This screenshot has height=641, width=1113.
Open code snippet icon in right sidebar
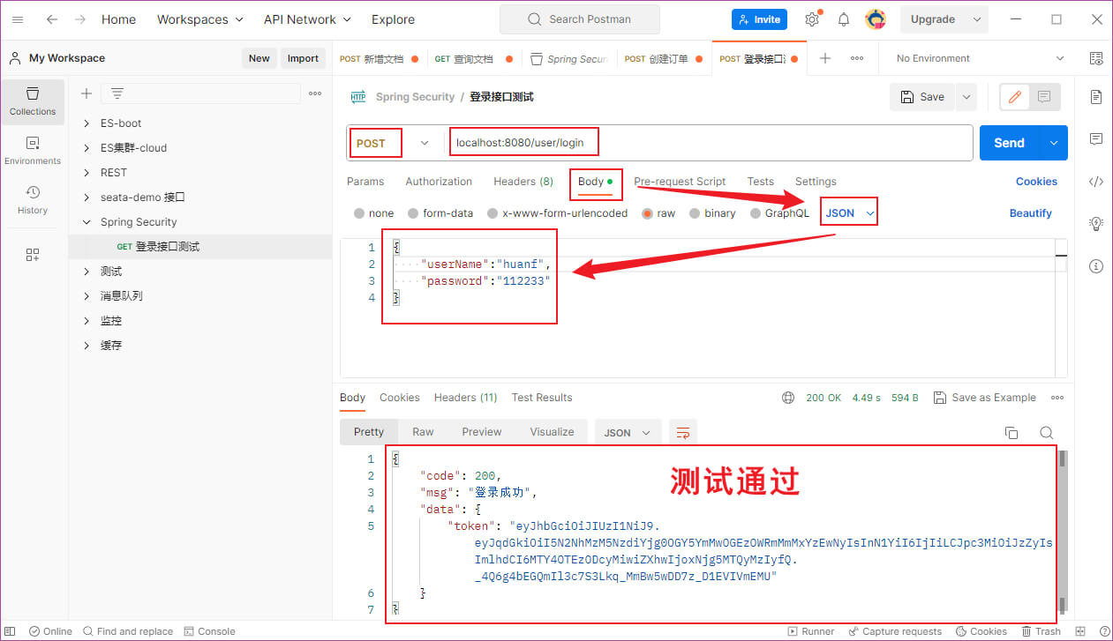1096,182
